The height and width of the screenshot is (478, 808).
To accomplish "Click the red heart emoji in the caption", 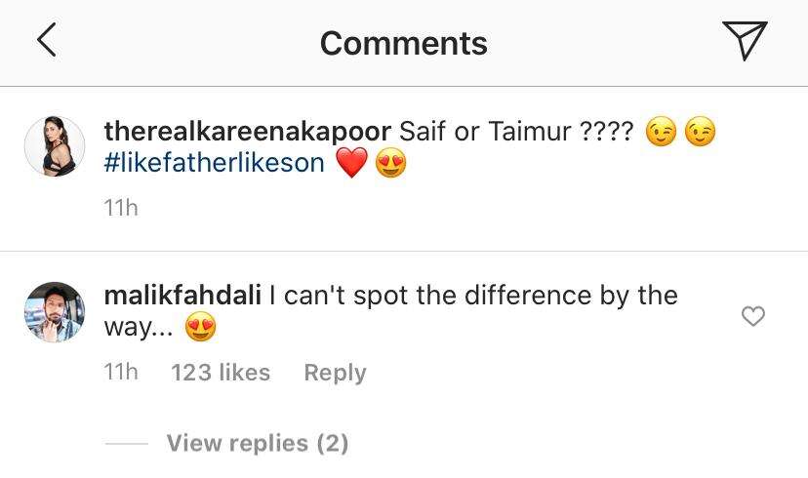I will click(x=352, y=163).
